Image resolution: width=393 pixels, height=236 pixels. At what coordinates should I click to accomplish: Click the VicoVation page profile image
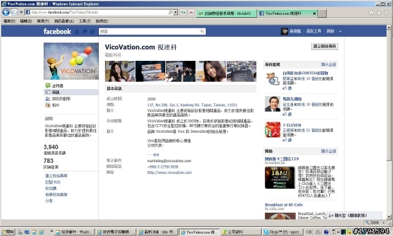click(x=71, y=61)
